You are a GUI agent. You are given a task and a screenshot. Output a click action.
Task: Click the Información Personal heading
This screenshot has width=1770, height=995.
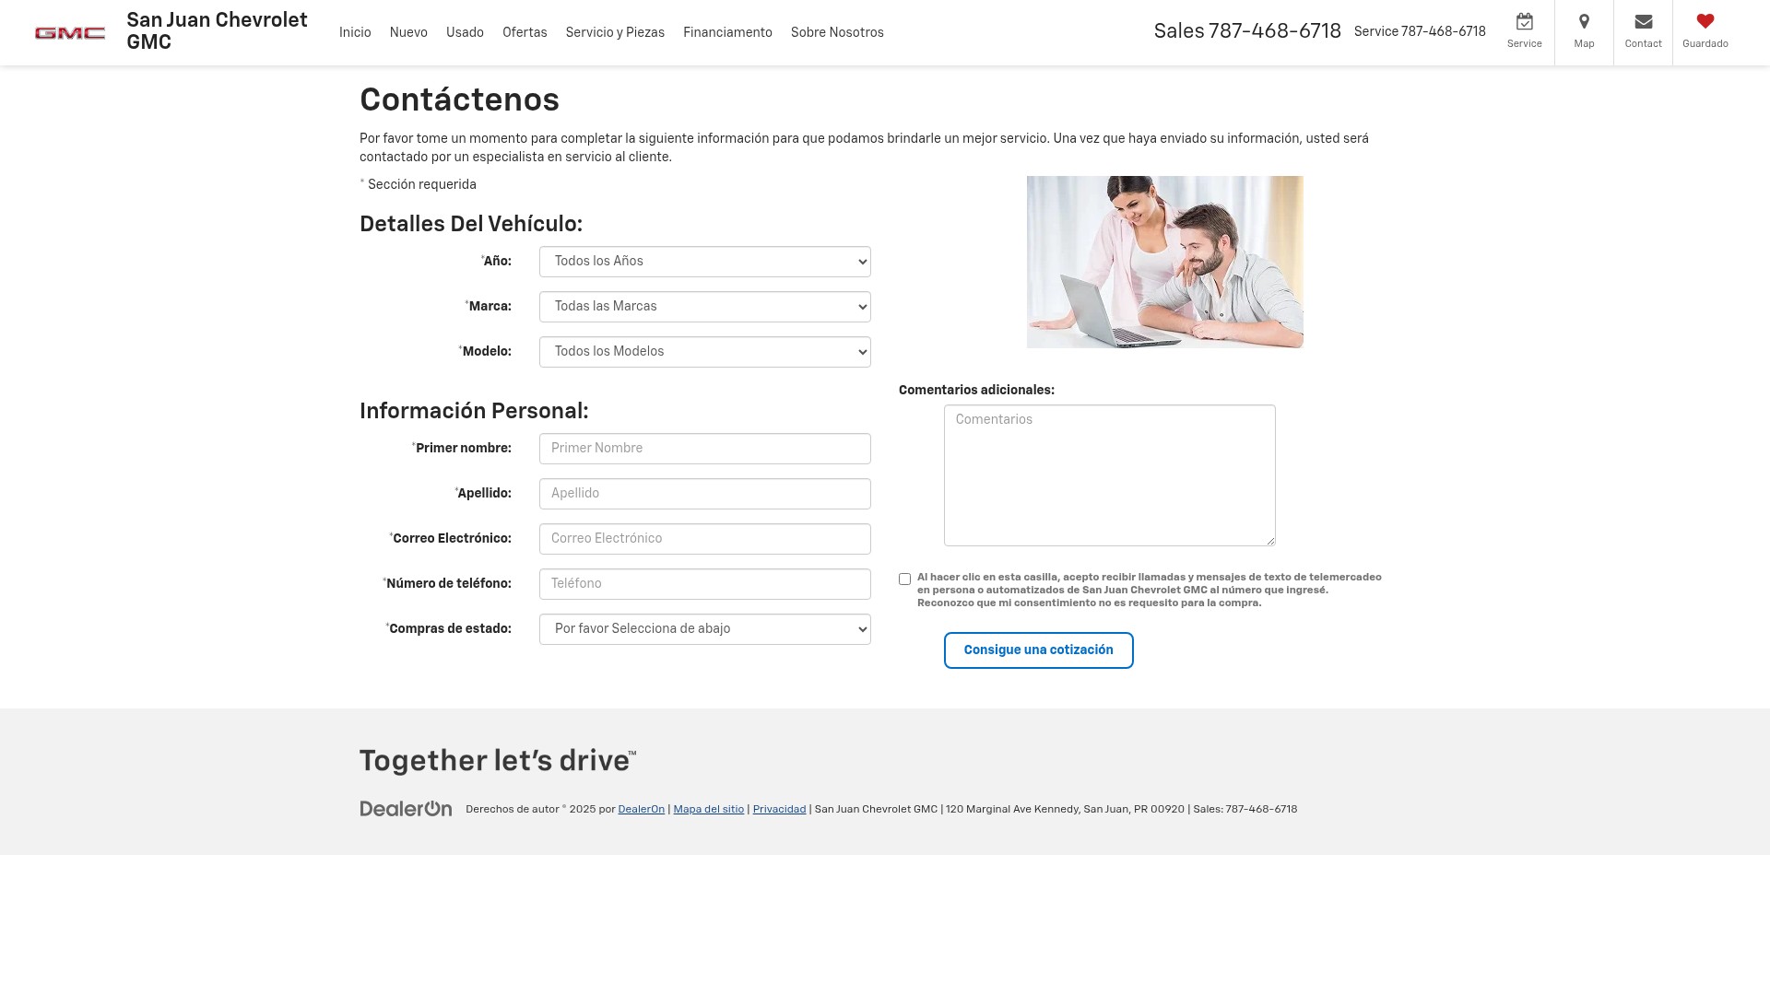pos(474,411)
